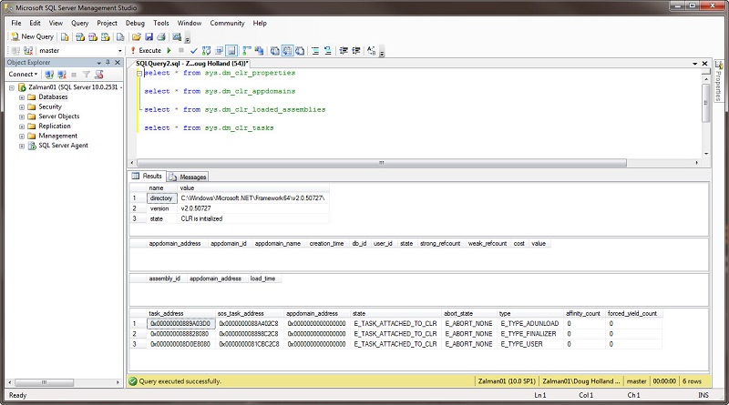
Task: Expand the Management folder
Action: point(21,137)
